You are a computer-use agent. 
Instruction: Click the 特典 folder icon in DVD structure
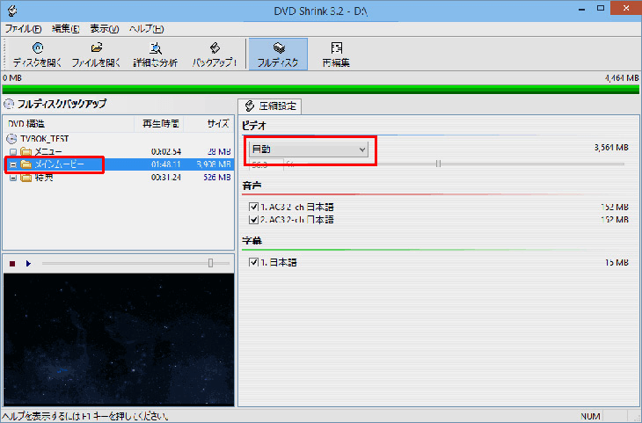26,178
